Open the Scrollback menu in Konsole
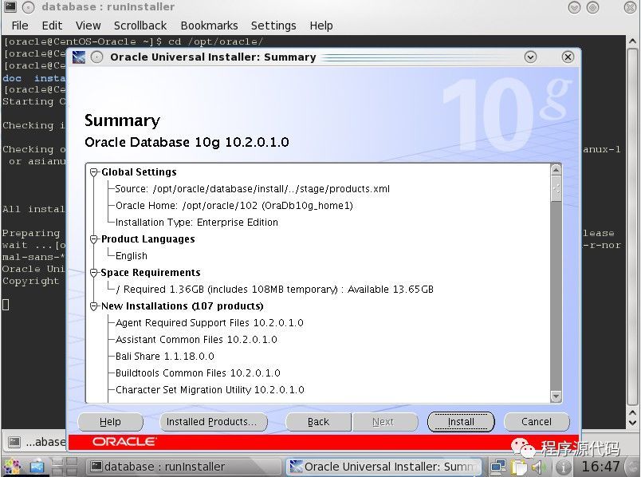This screenshot has width=641, height=477. pos(140,26)
